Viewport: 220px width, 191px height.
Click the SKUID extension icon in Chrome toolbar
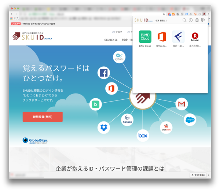[204, 14]
